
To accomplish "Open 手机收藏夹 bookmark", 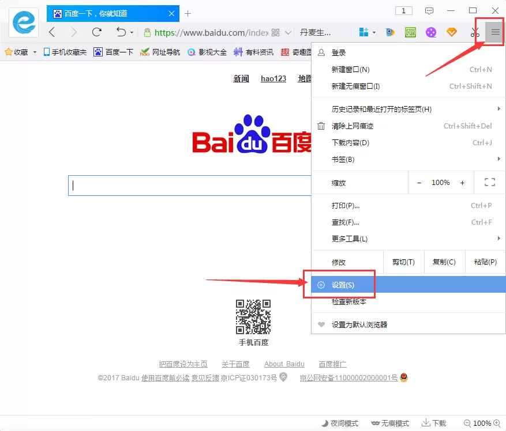I will [65, 52].
